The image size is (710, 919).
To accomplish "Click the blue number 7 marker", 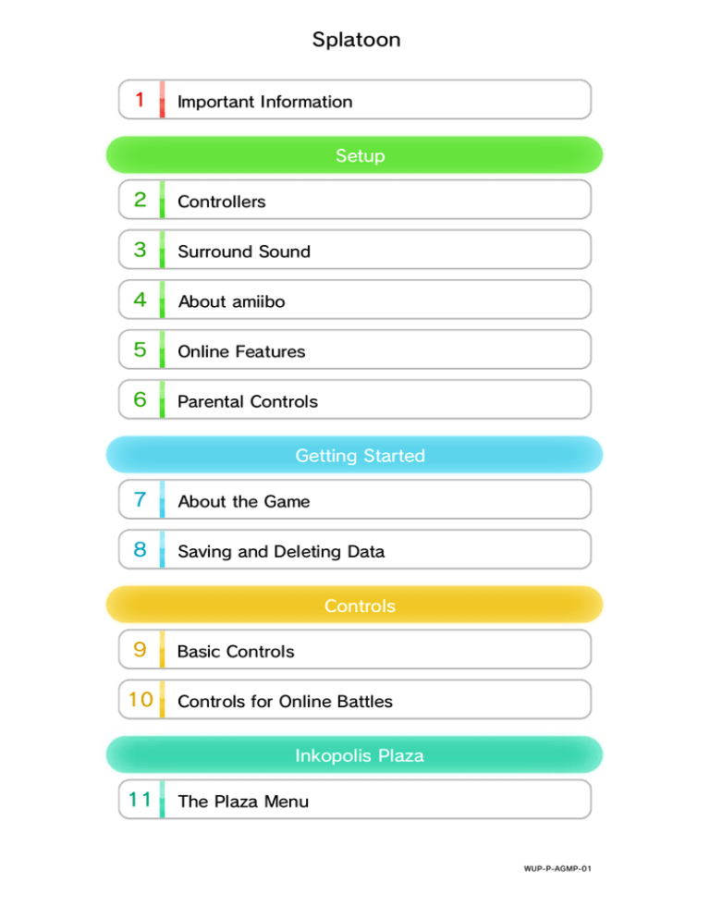I will click(x=140, y=500).
